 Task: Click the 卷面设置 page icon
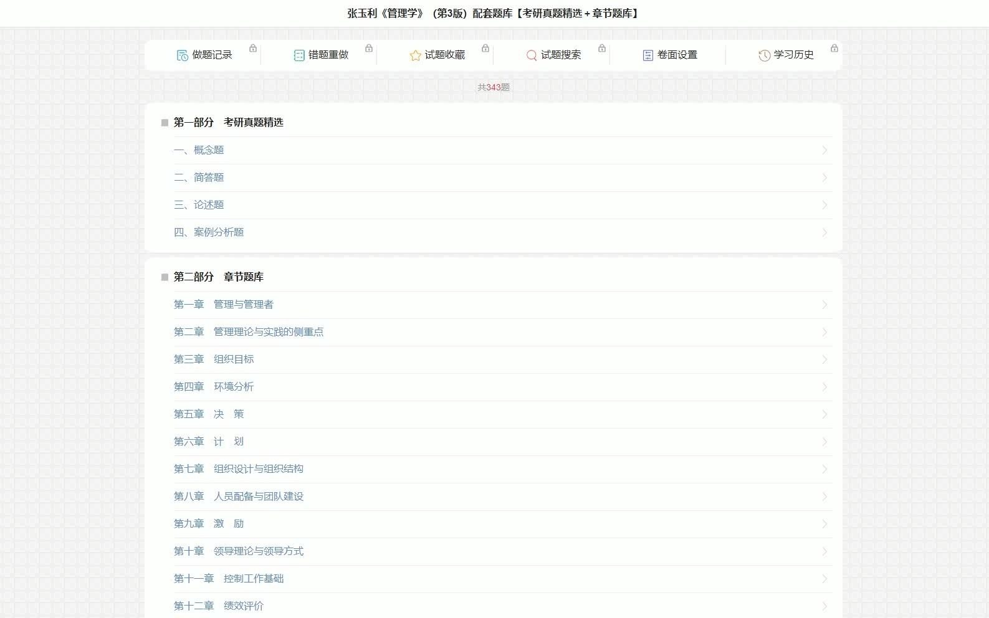coord(648,55)
